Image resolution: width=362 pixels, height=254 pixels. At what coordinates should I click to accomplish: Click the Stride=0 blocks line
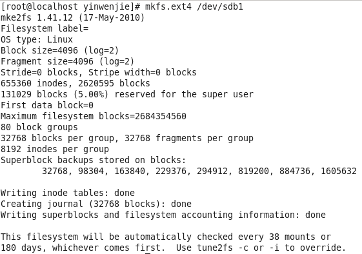pyautogui.click(x=99, y=72)
